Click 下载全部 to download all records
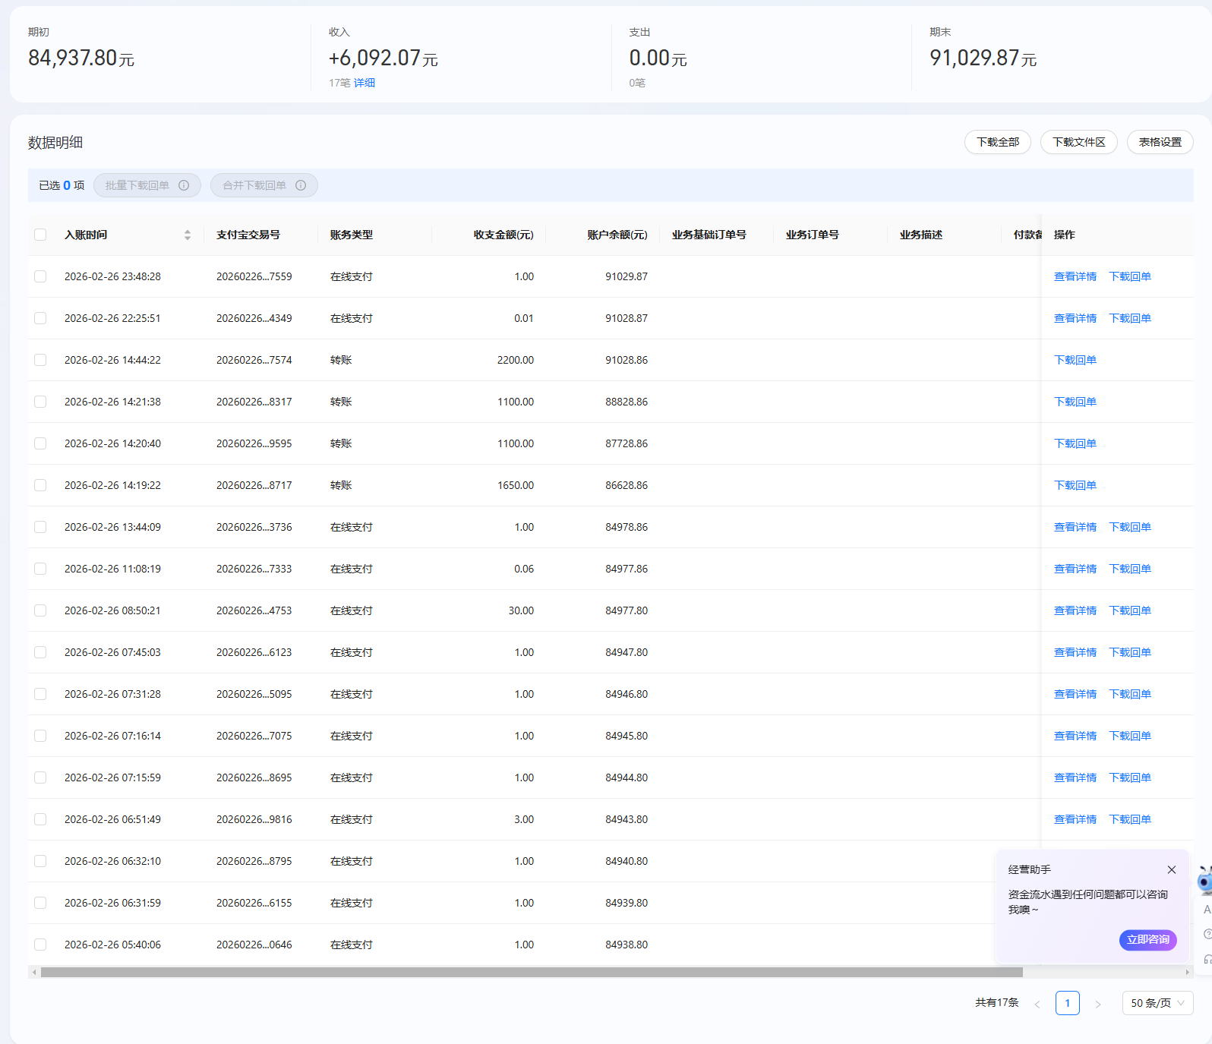 click(x=997, y=142)
